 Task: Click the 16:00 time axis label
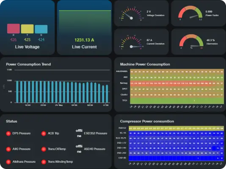click(28, 105)
